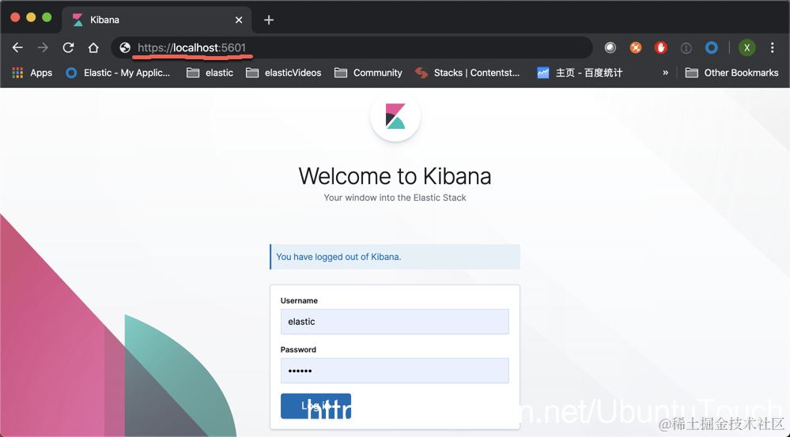Click the Password field
This screenshot has height=437, width=790.
(395, 371)
